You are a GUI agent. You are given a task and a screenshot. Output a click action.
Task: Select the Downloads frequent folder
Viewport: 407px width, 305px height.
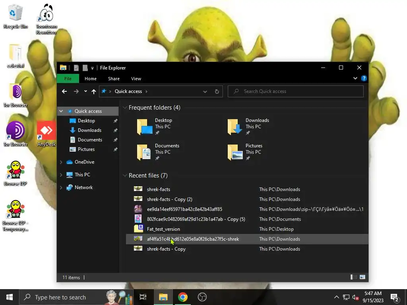click(x=248, y=127)
